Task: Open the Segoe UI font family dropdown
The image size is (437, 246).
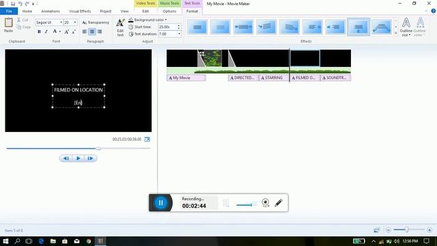Action: [61, 23]
